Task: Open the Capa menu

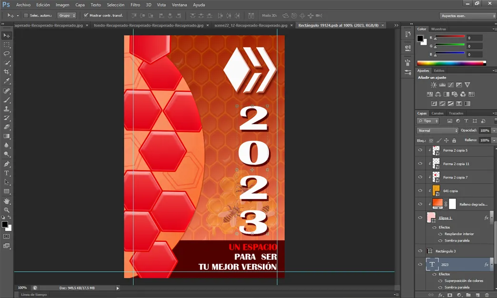Action: [x=80, y=5]
